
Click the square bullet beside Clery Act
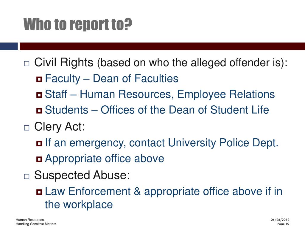27,128
